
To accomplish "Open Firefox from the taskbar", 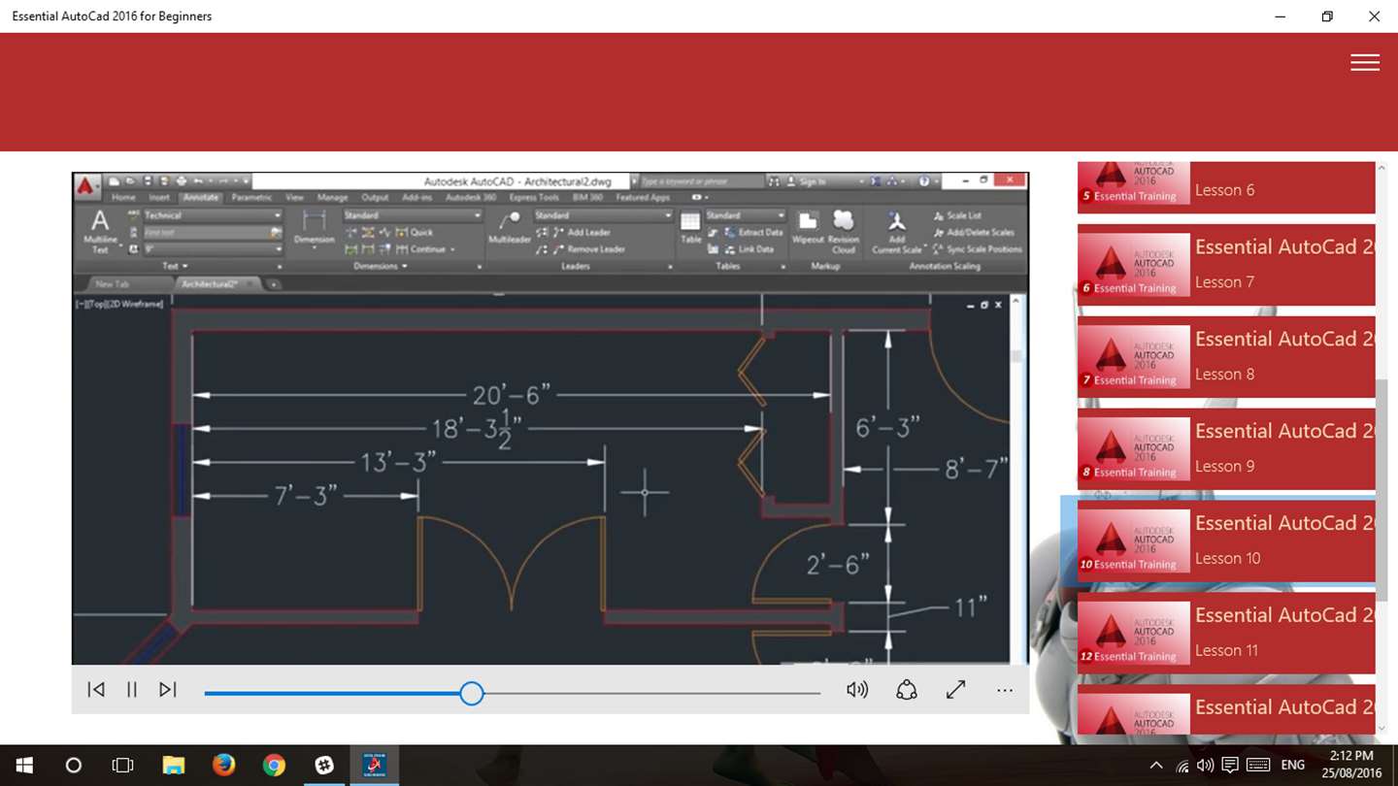I will [223, 766].
